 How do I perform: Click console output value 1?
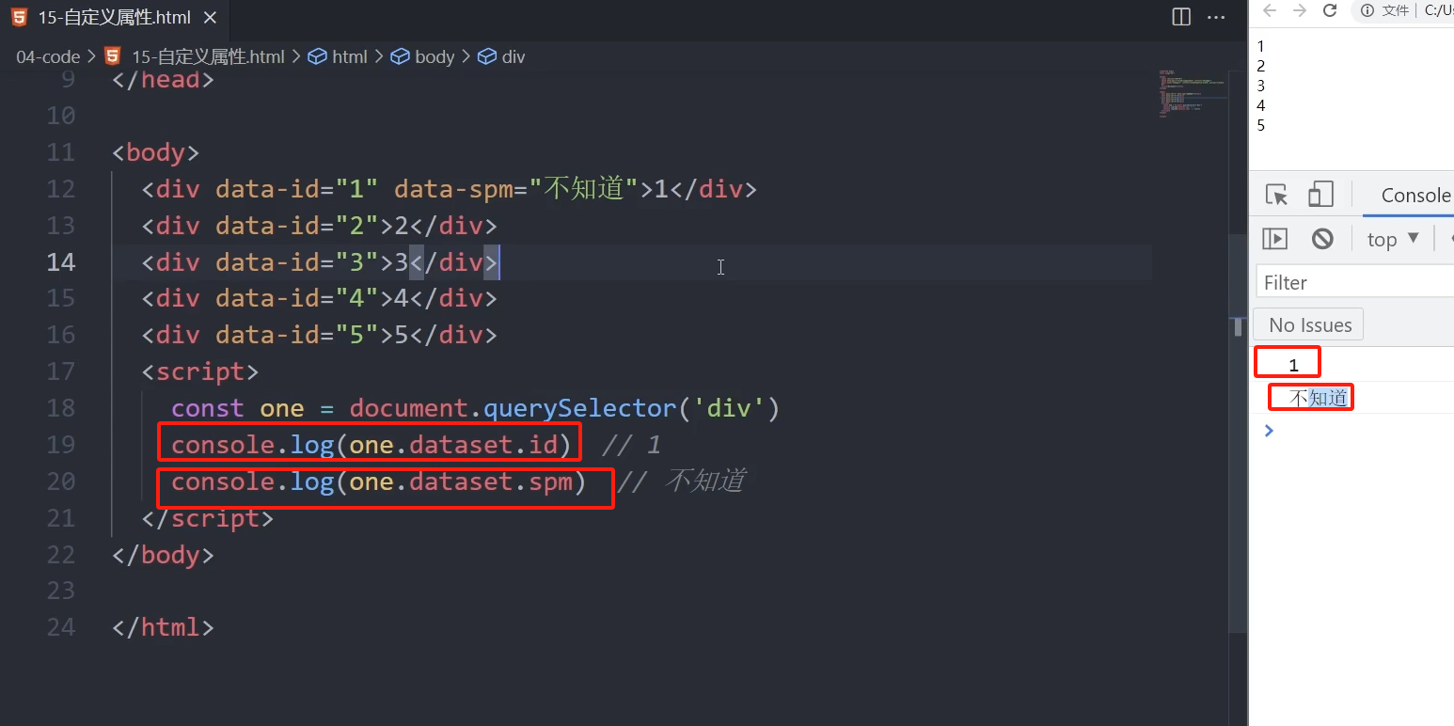1293,365
